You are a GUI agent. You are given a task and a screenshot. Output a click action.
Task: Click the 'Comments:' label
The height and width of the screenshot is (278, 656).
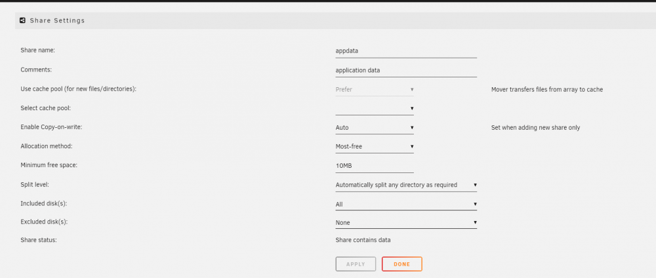(36, 69)
